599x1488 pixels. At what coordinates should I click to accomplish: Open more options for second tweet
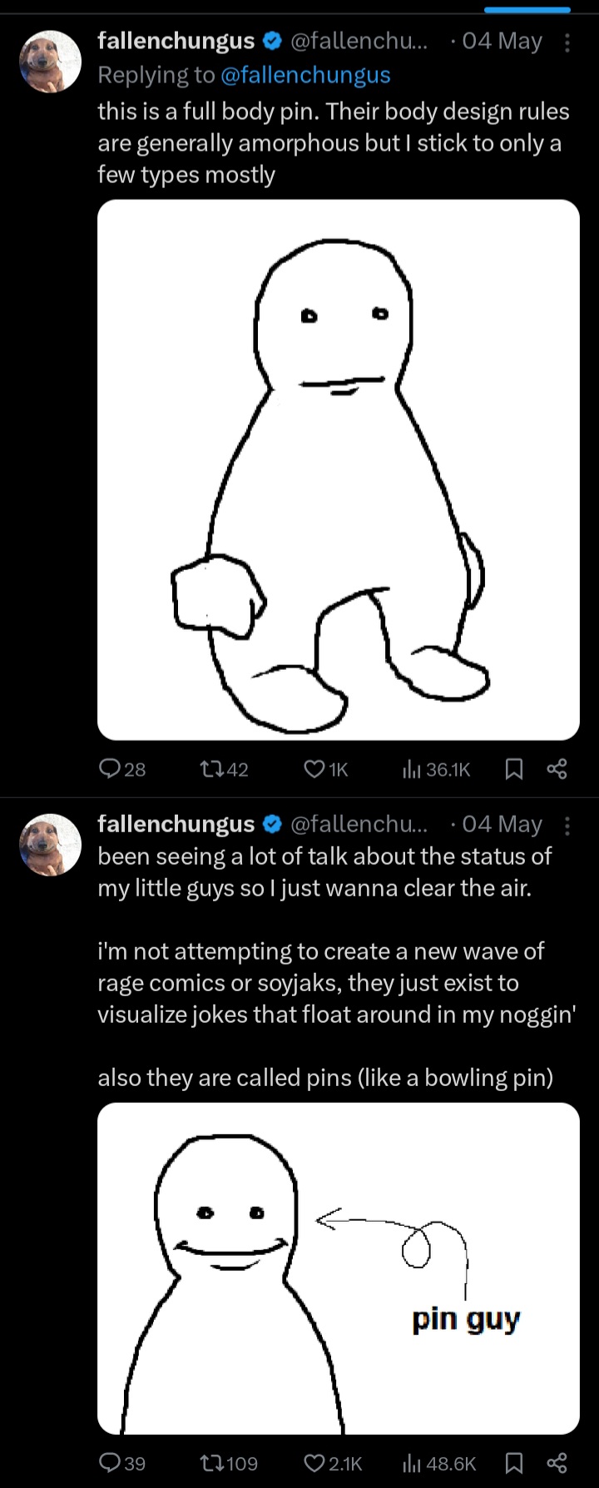point(567,826)
